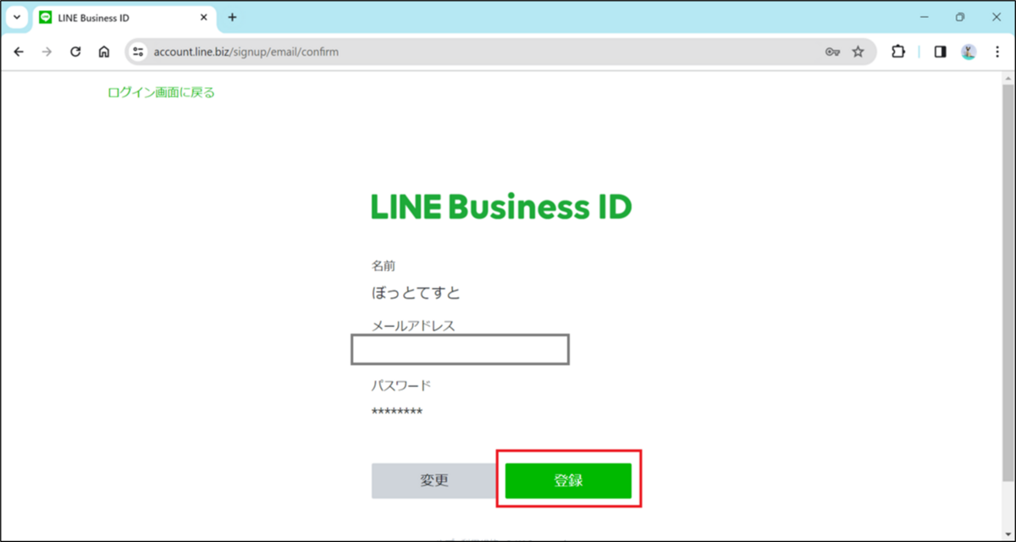Click the メールアドレス label
This screenshot has height=542, width=1016.
(413, 325)
